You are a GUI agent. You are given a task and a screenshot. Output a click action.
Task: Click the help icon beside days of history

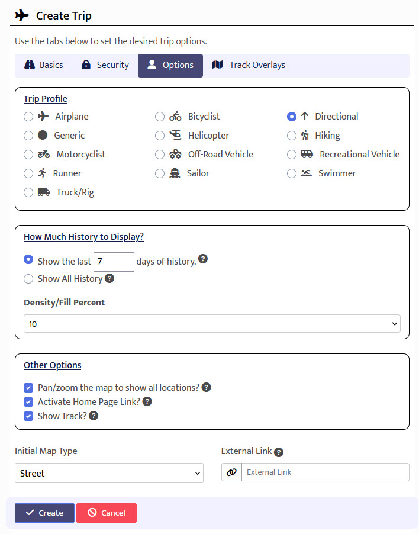[x=203, y=259]
